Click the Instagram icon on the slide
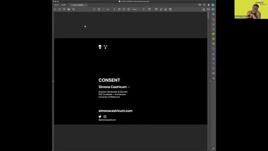The height and width of the screenshot is (151, 268). (105, 117)
